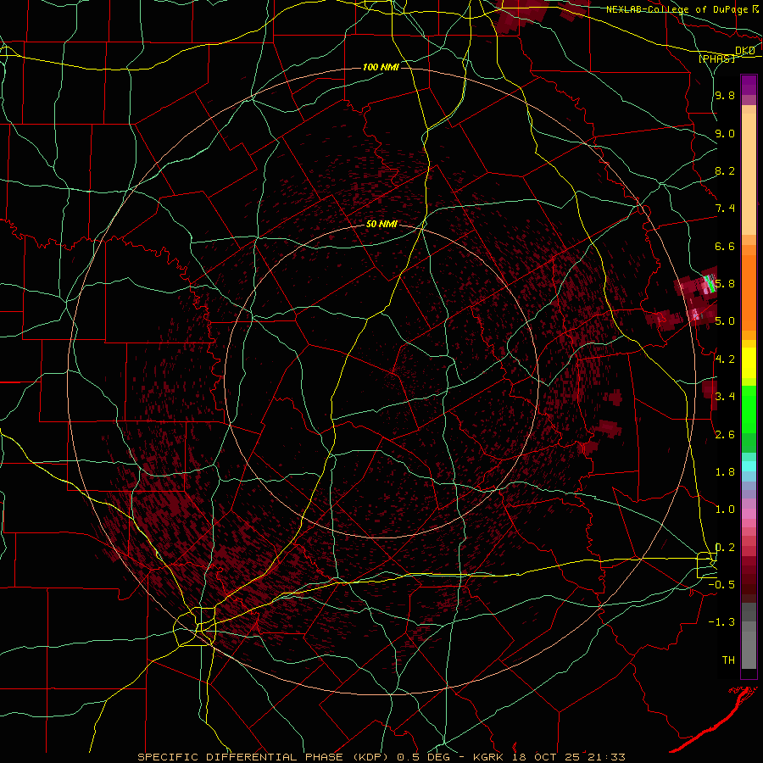Click the cyan color band
This screenshot has height=763, width=763.
pyautogui.click(x=749, y=466)
